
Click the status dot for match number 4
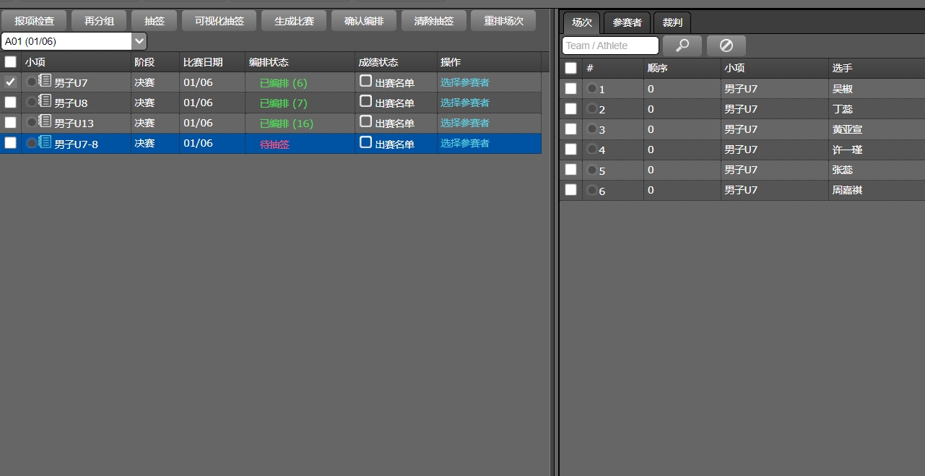592,150
